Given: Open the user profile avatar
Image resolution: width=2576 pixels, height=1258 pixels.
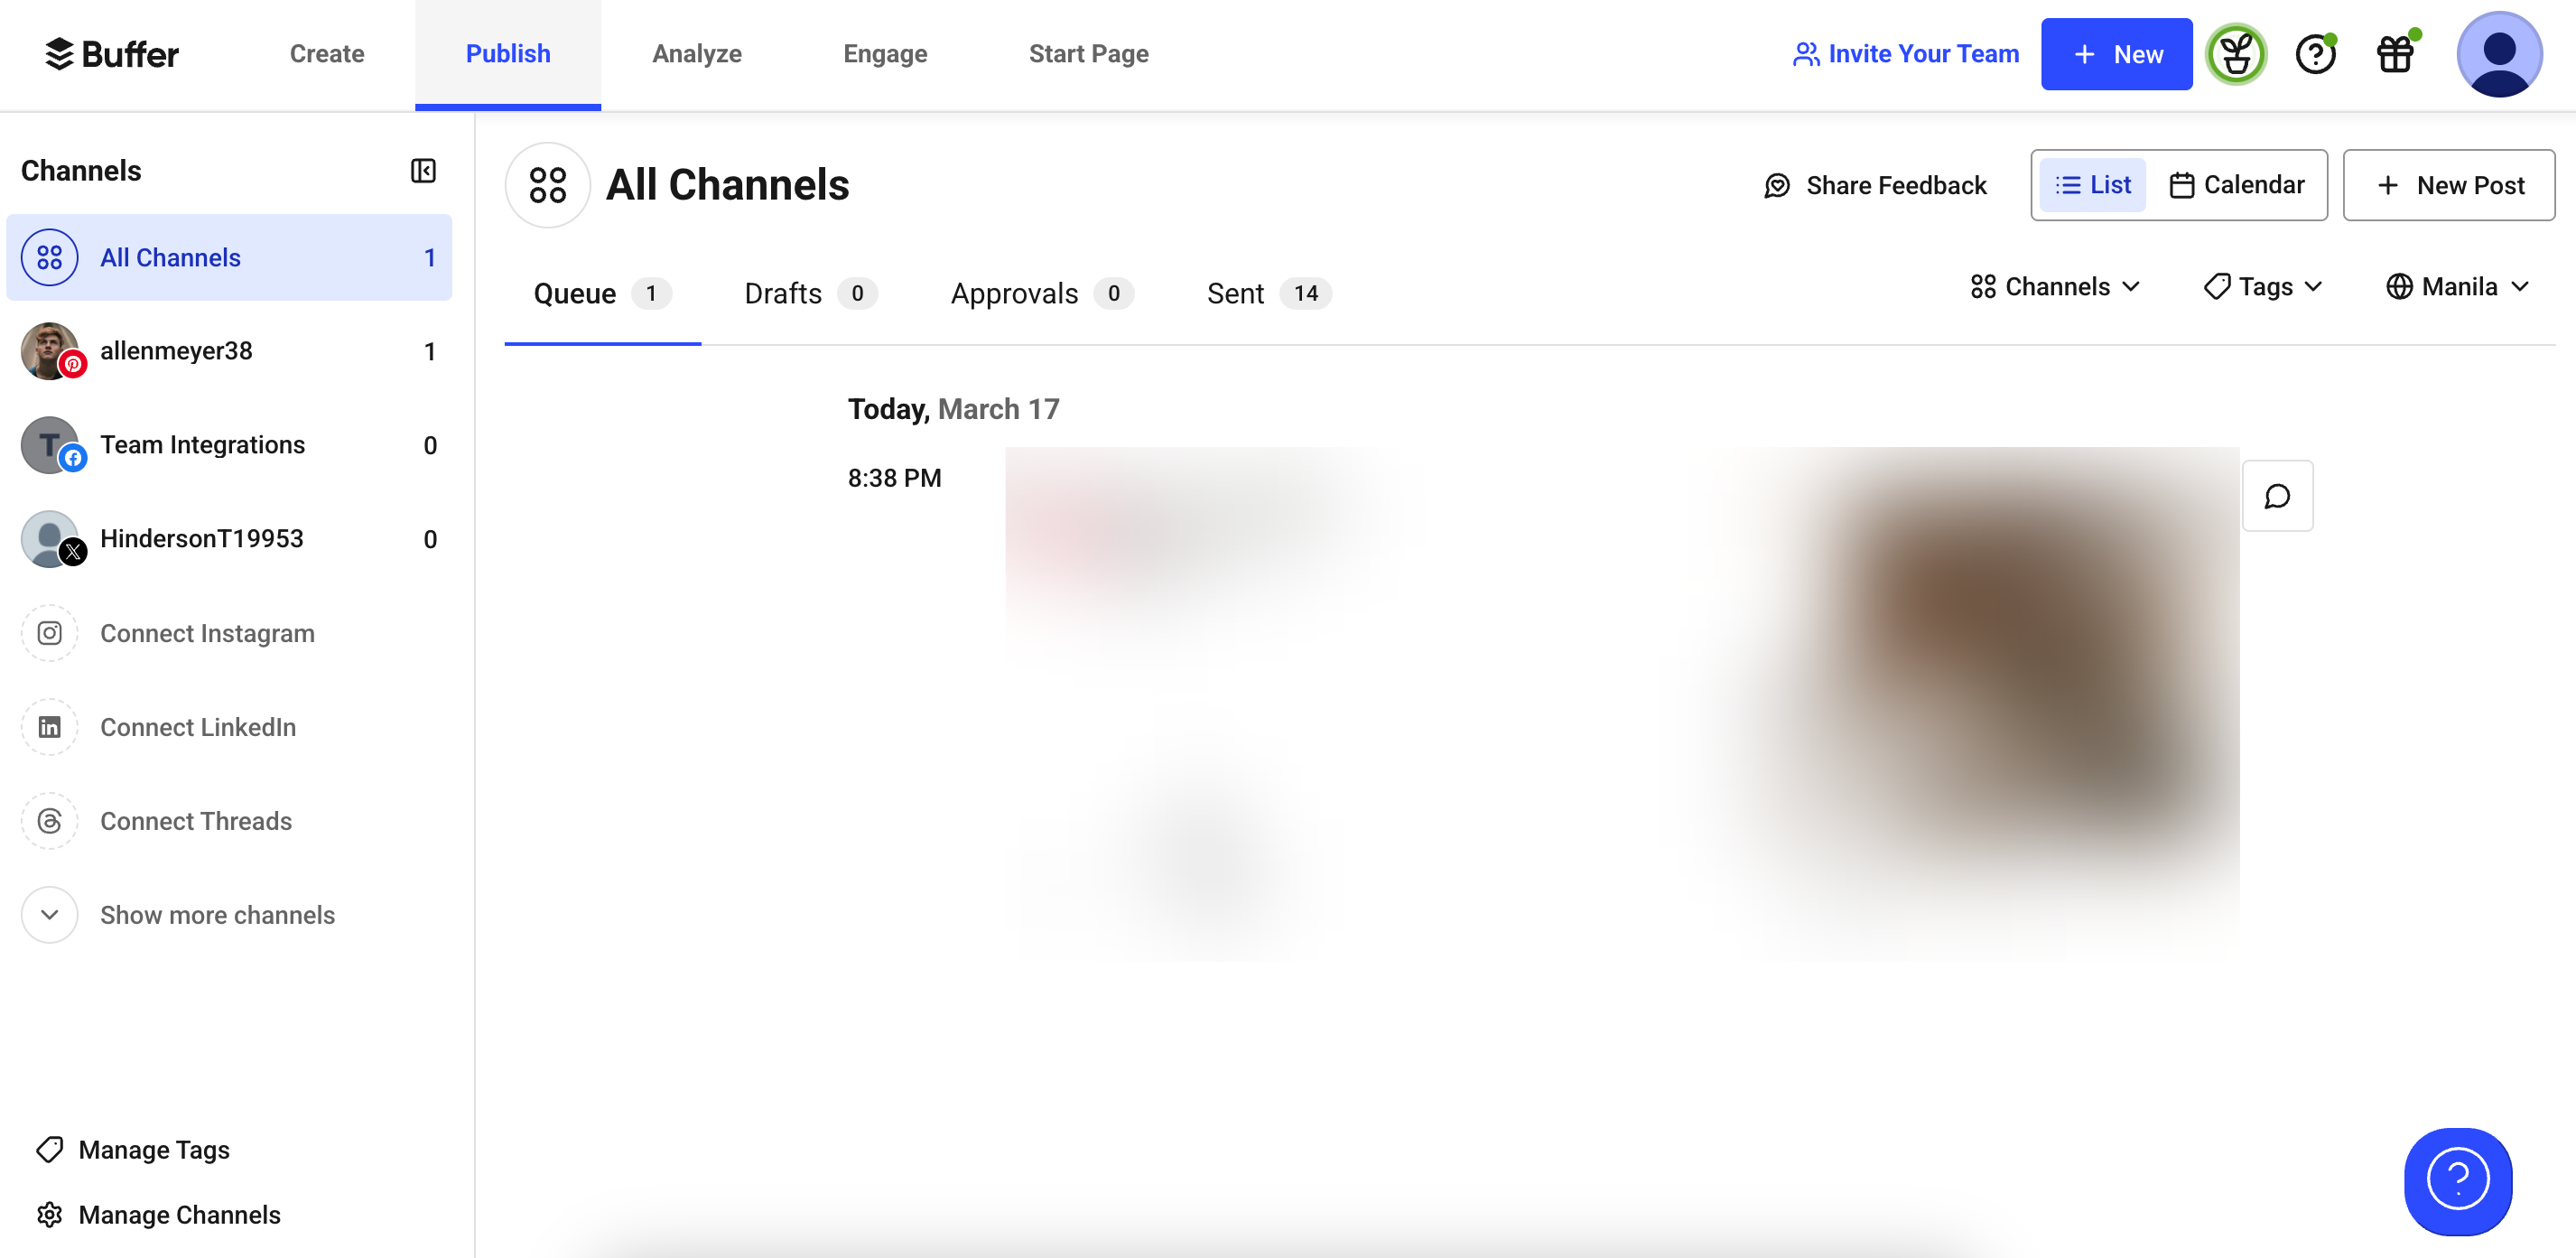Looking at the screenshot, I should tap(2498, 54).
